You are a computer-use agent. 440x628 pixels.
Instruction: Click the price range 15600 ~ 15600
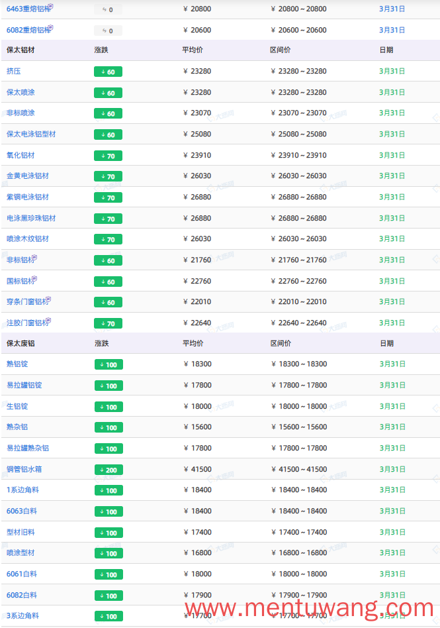click(x=299, y=427)
